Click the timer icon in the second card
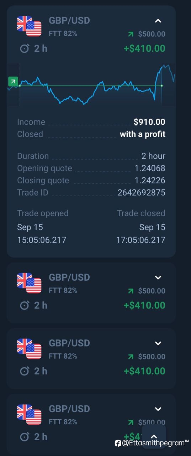 [x=24, y=305]
